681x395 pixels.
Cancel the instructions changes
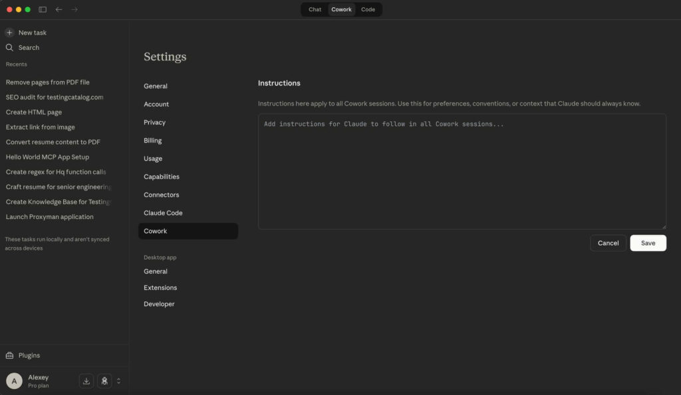tap(607, 243)
